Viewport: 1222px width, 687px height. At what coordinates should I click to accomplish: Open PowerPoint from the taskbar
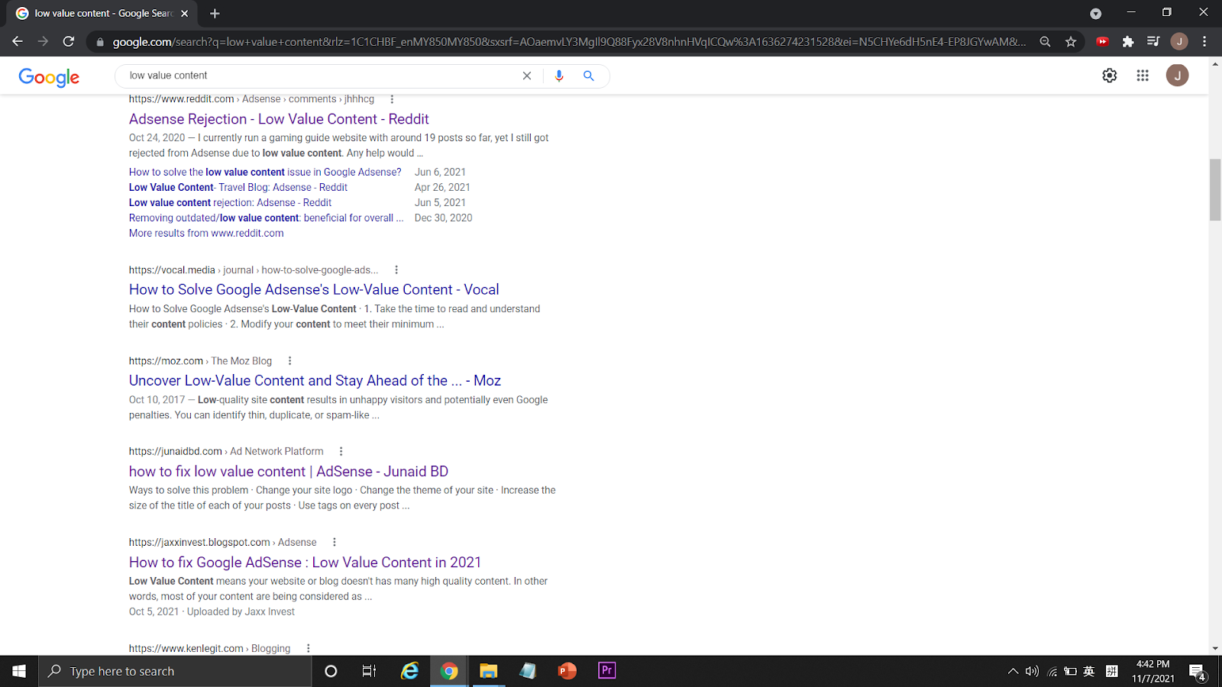pos(567,671)
